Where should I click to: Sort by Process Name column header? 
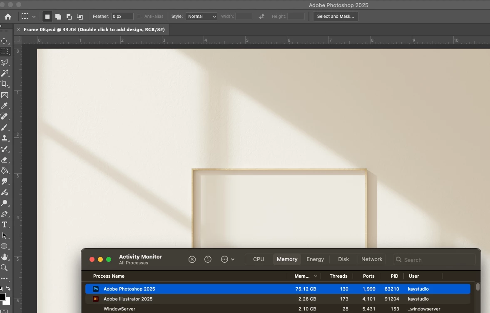click(109, 276)
